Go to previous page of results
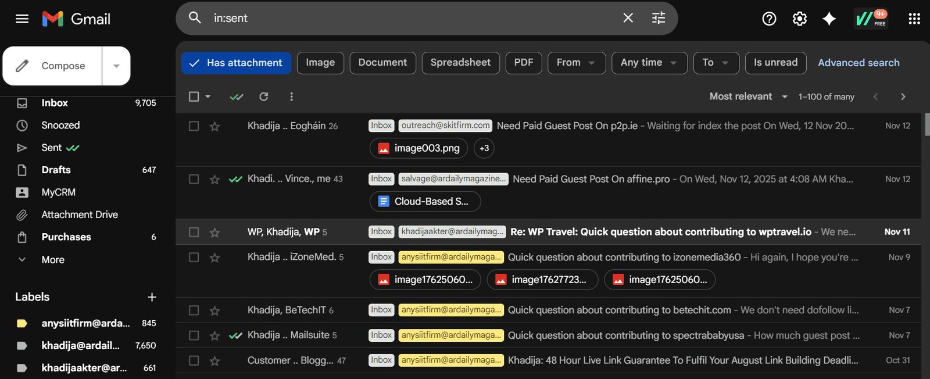The image size is (930, 379). coord(875,96)
